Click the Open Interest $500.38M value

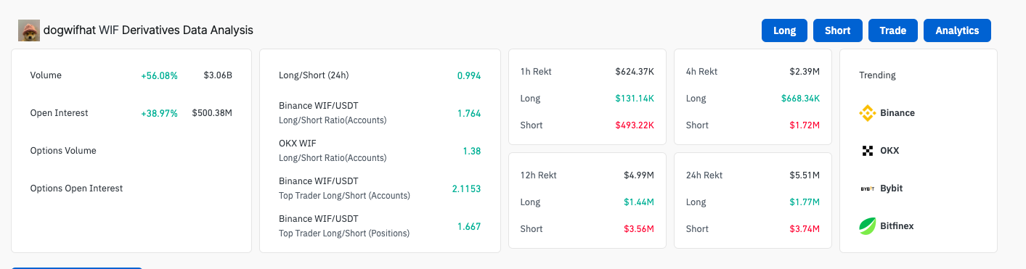tap(212, 113)
